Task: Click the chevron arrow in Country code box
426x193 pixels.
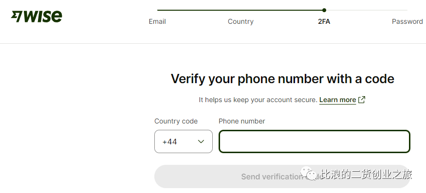Action: click(201, 141)
